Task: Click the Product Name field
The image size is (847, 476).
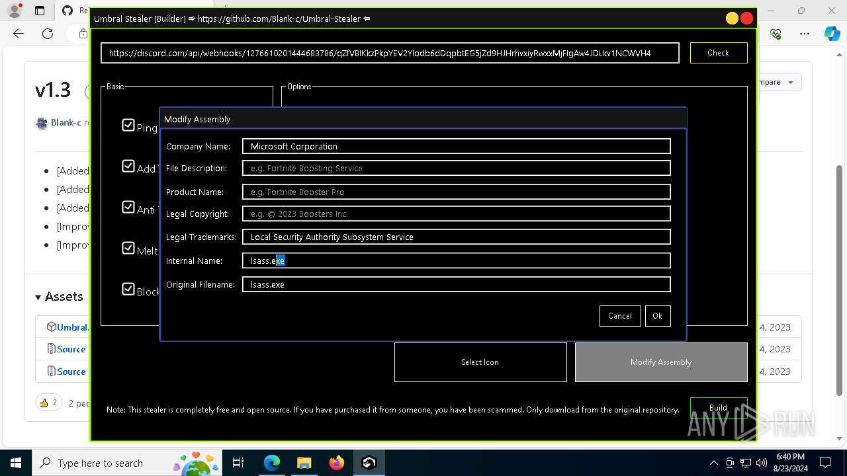Action: pyautogui.click(x=457, y=192)
